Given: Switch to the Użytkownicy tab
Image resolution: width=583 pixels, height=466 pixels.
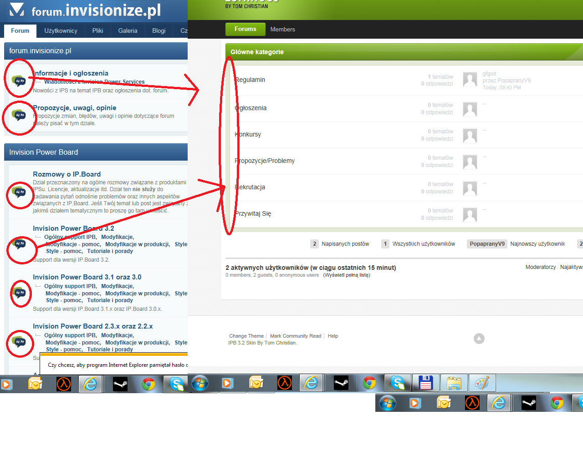Looking at the screenshot, I should (61, 31).
